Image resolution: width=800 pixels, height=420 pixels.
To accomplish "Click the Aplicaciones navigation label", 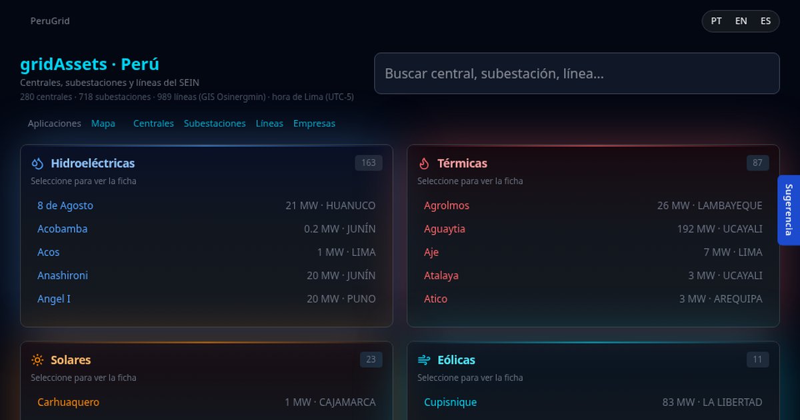I will point(55,123).
